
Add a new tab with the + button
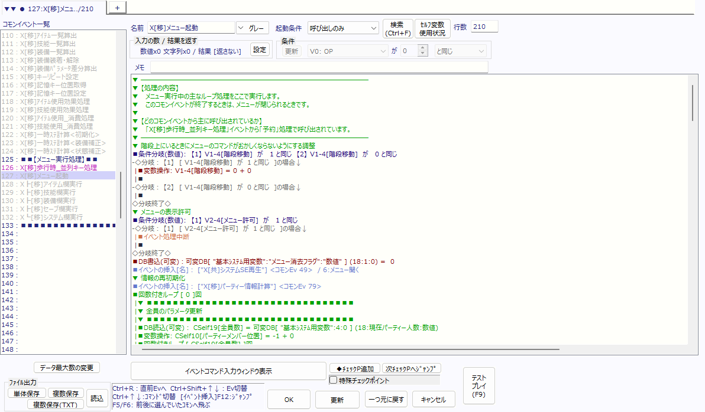point(117,8)
